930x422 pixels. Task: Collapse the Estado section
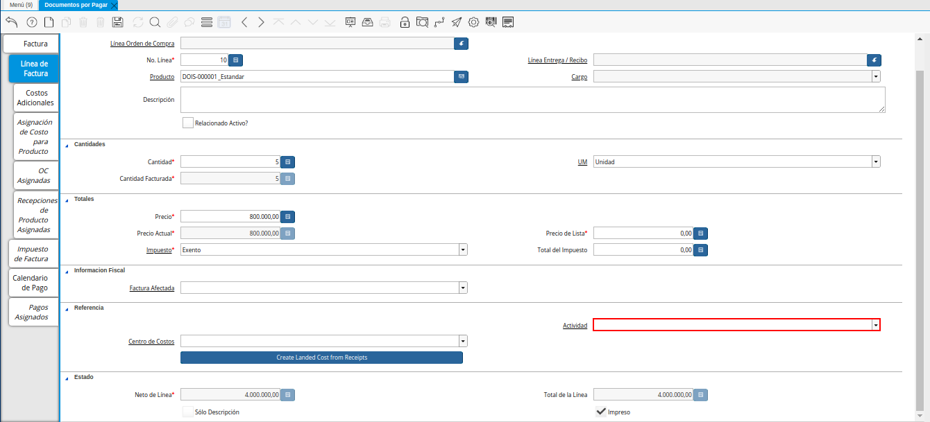(67, 378)
